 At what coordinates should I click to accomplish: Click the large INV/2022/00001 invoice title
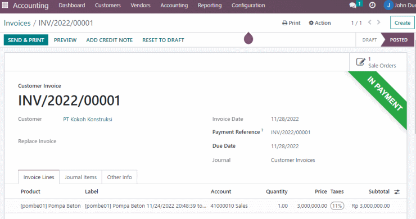(69, 101)
